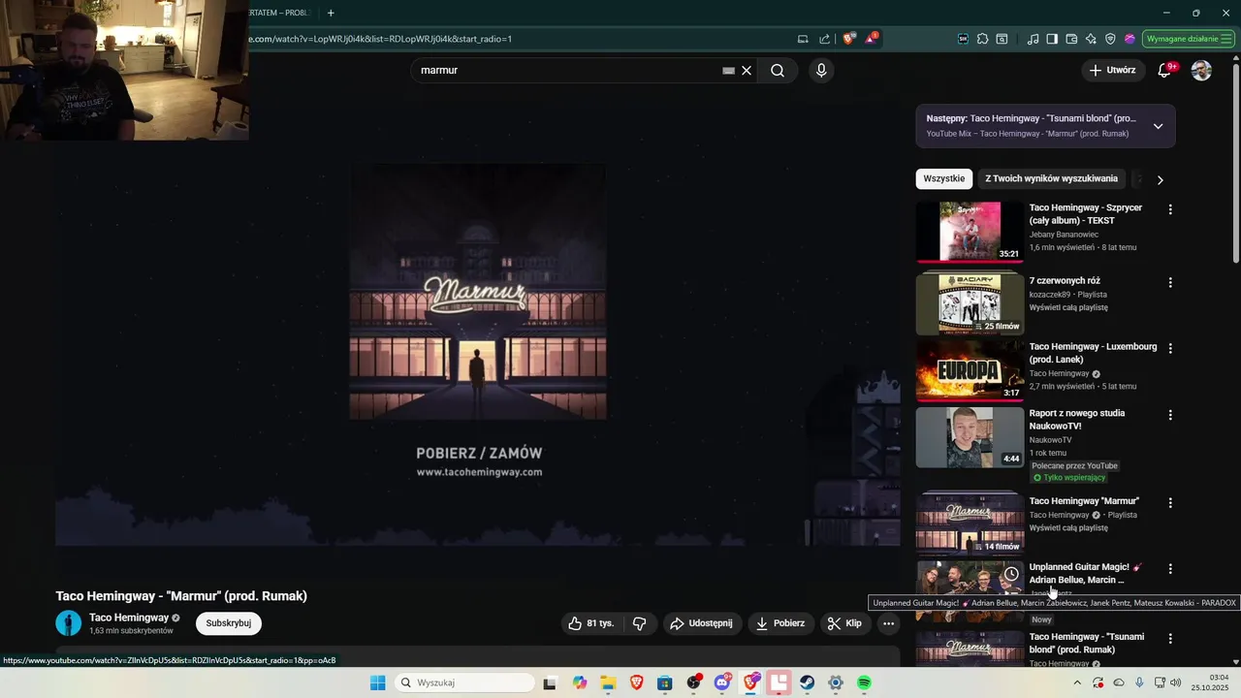Image resolution: width=1241 pixels, height=698 pixels.
Task: Show more filter chips with right arrow
Action: click(x=1160, y=179)
